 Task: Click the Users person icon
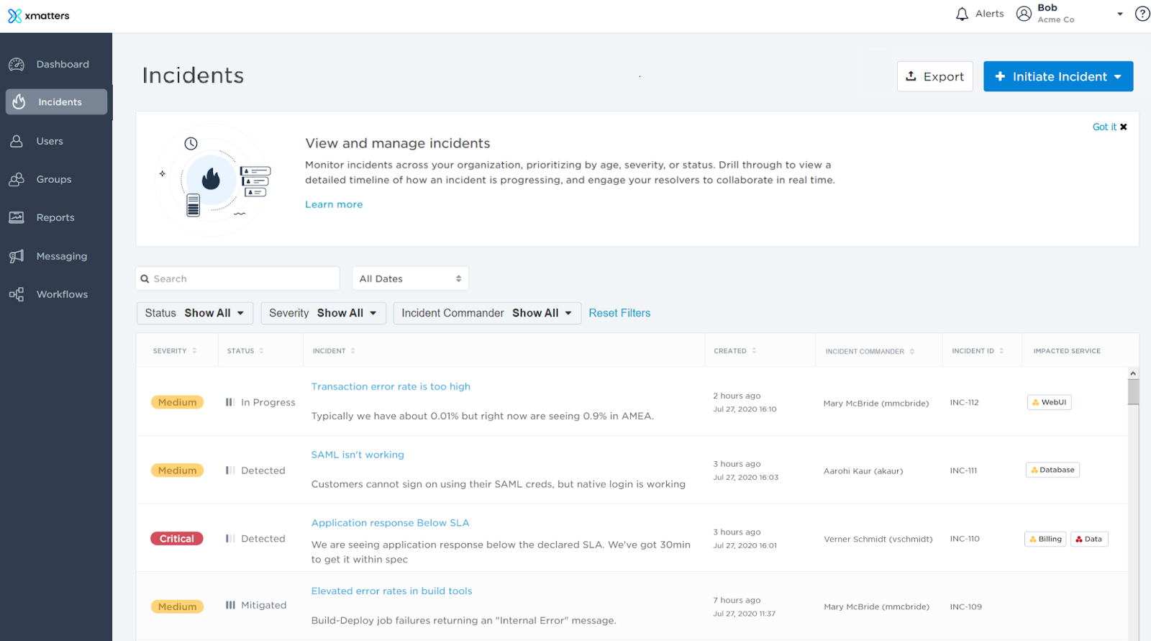(17, 141)
